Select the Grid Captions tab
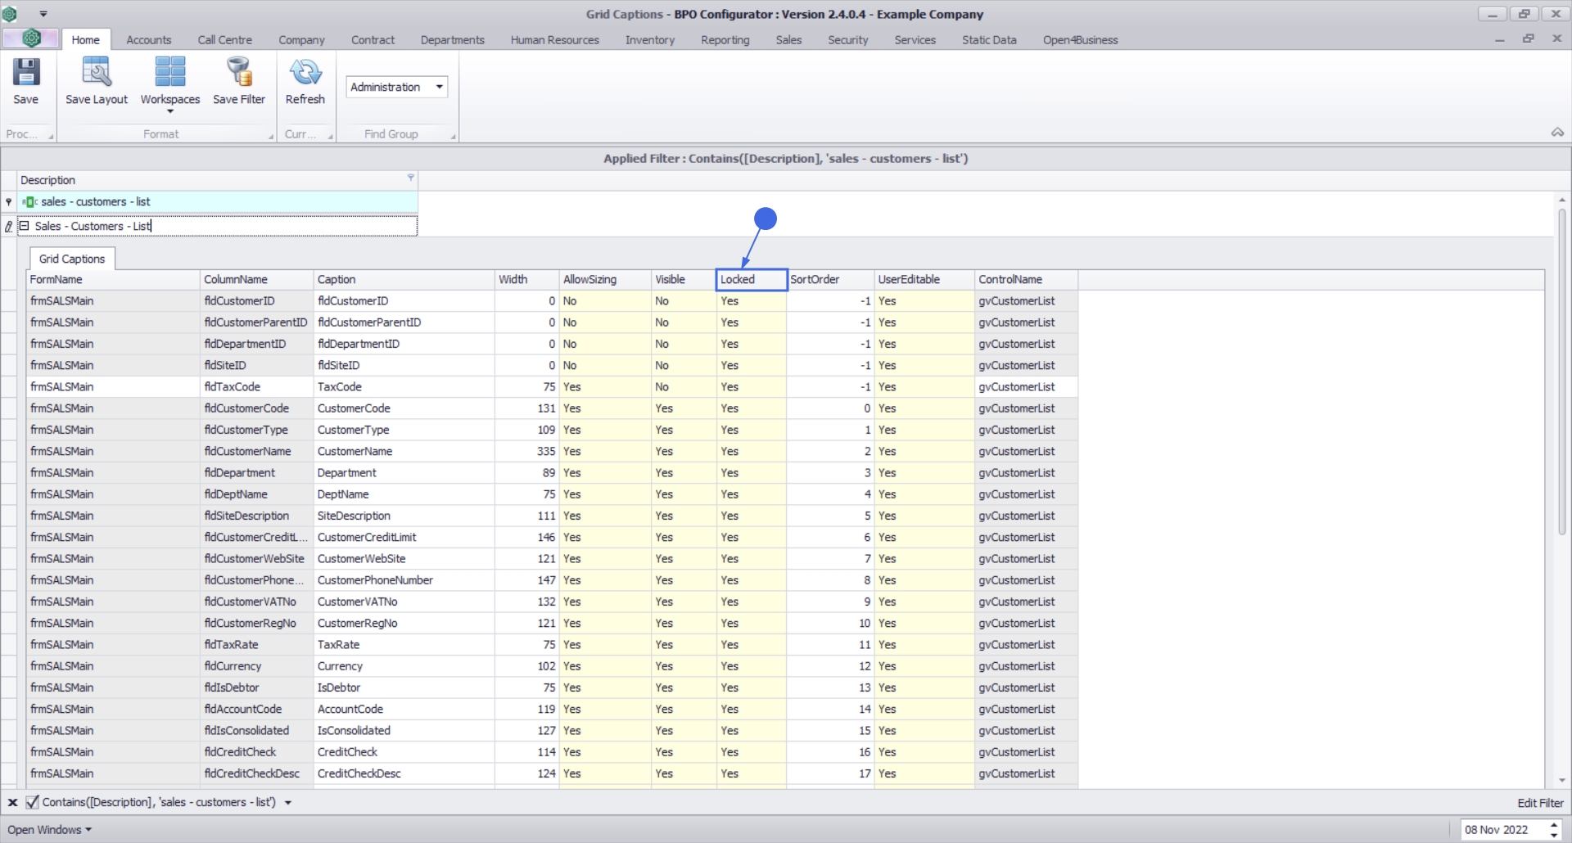The image size is (1572, 843). click(x=72, y=259)
